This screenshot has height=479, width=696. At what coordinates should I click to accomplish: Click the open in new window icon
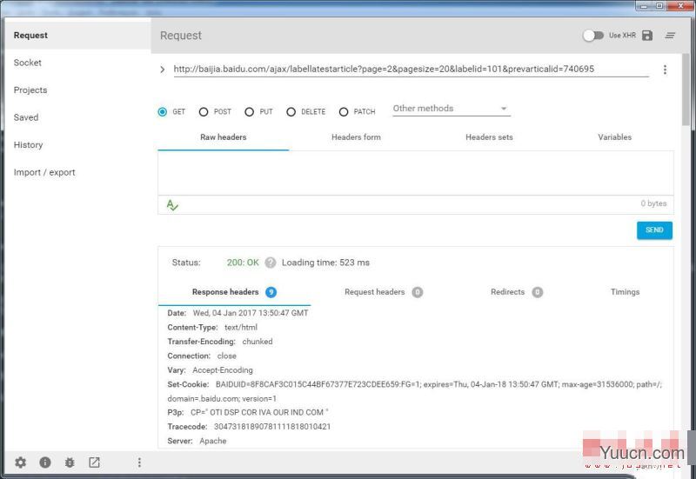click(94, 462)
